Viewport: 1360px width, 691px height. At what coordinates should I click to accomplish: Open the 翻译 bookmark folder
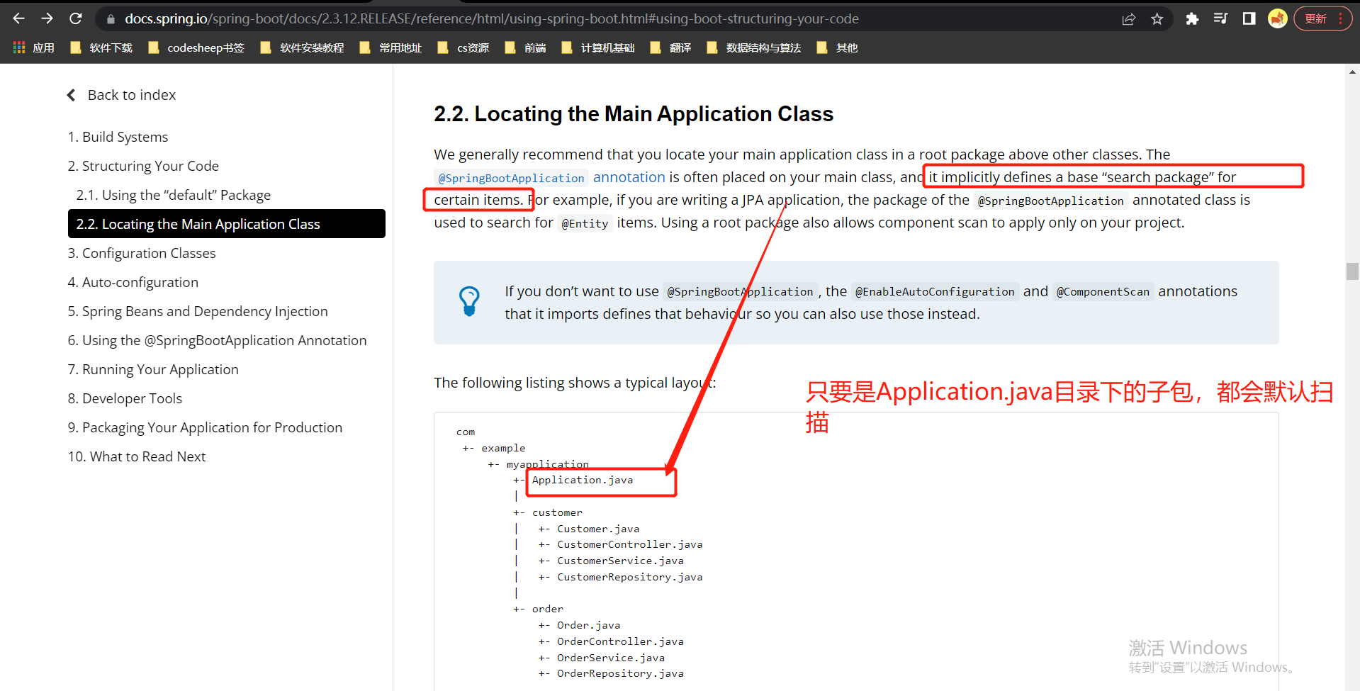670,47
